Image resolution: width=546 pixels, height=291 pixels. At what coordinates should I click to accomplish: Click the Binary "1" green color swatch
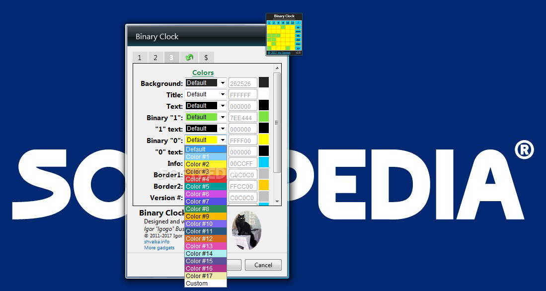[264, 117]
